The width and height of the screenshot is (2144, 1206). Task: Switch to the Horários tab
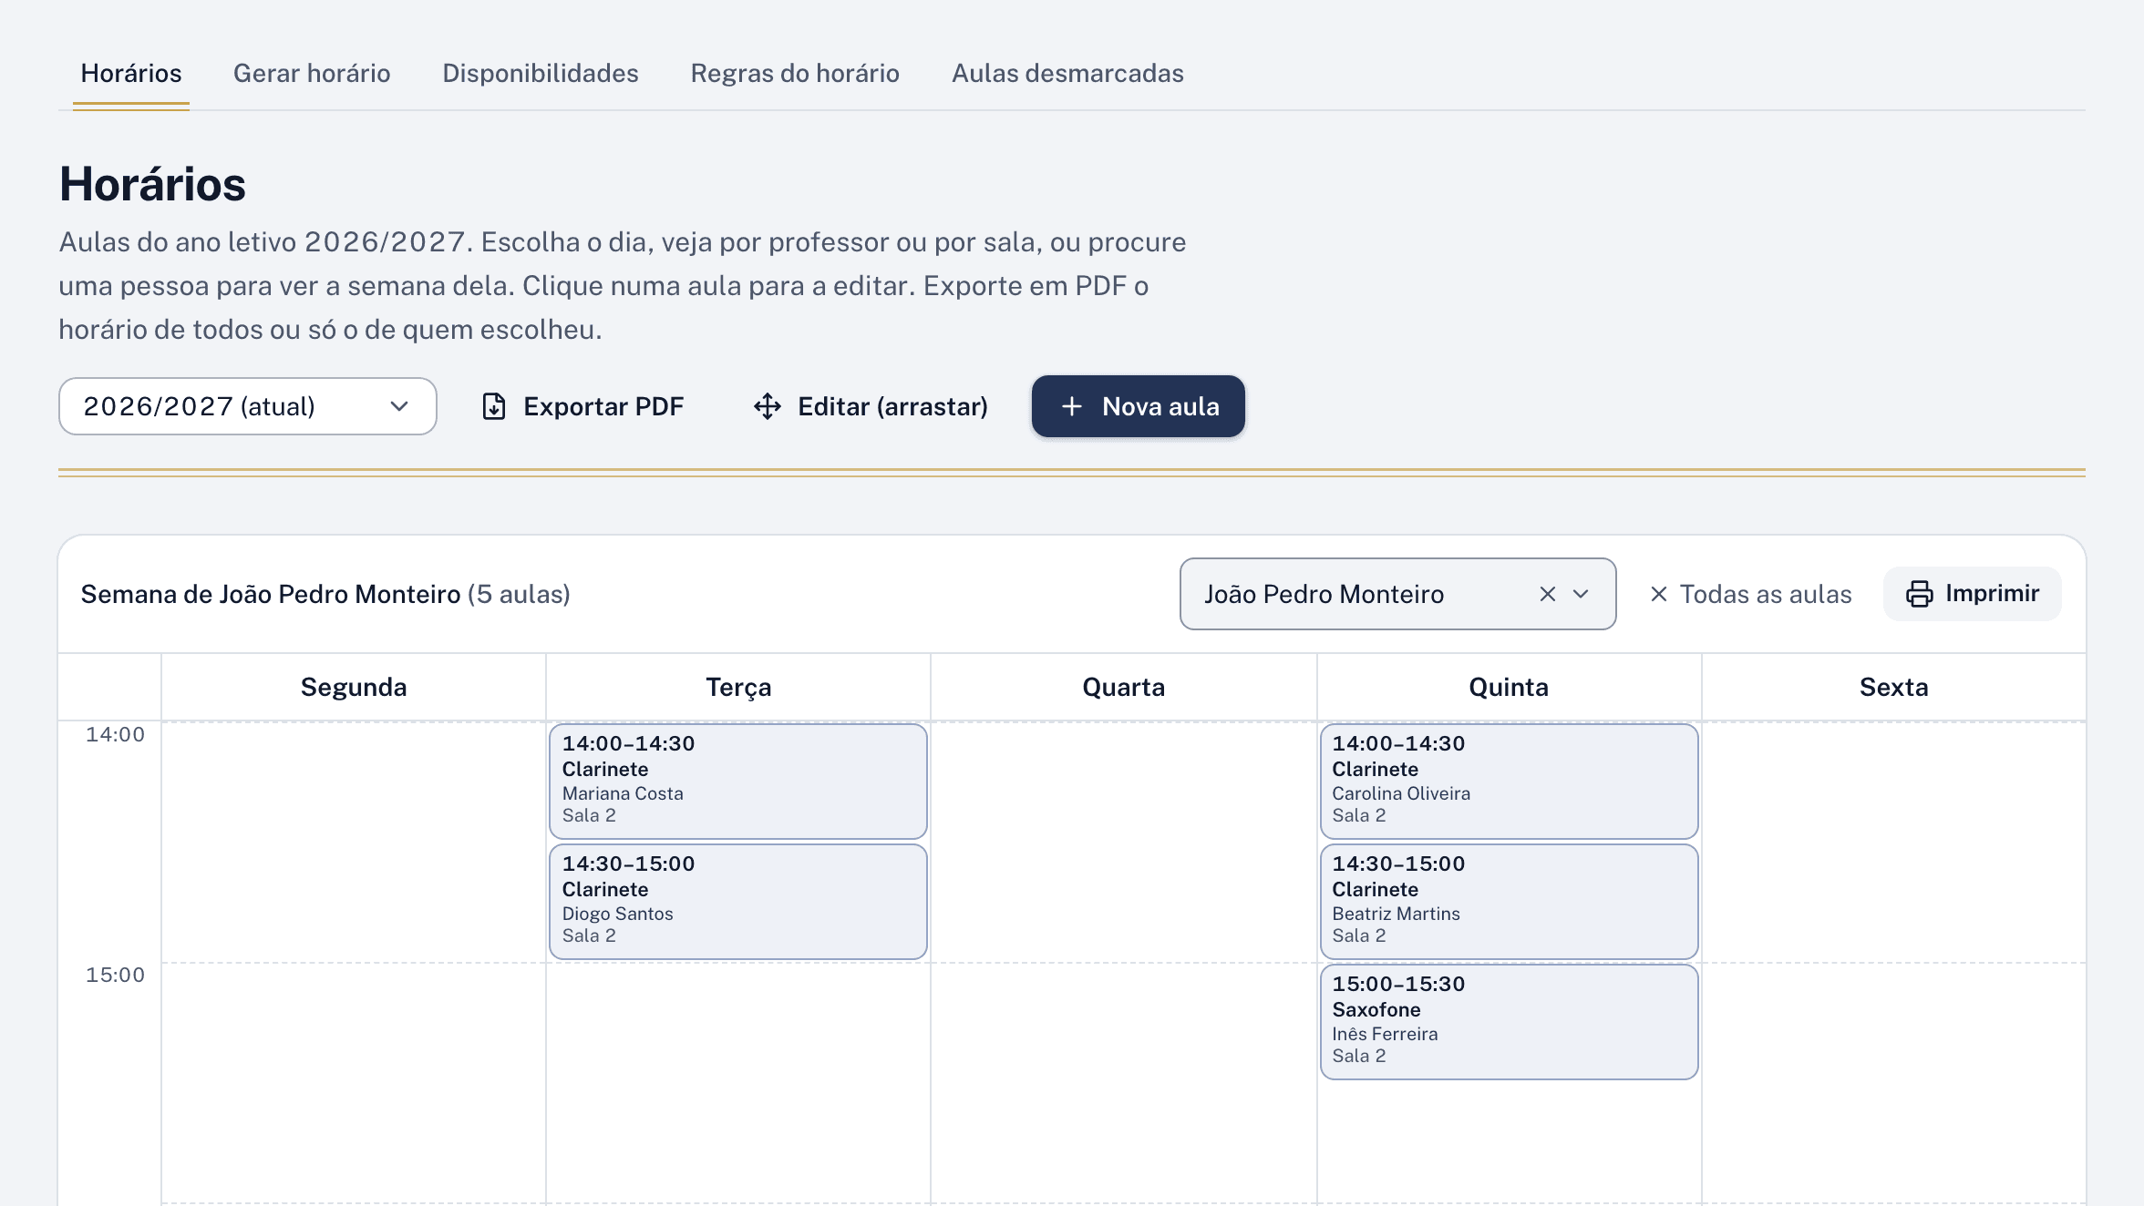(131, 73)
